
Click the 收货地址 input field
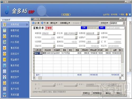[70, 46]
